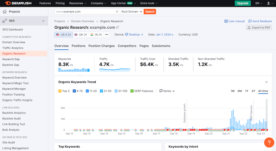Select the All time range
276x151 pixels.
(263, 91)
